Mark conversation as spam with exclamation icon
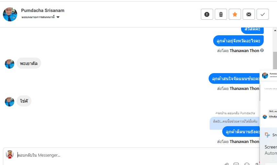The image size is (277, 165). click(207, 14)
